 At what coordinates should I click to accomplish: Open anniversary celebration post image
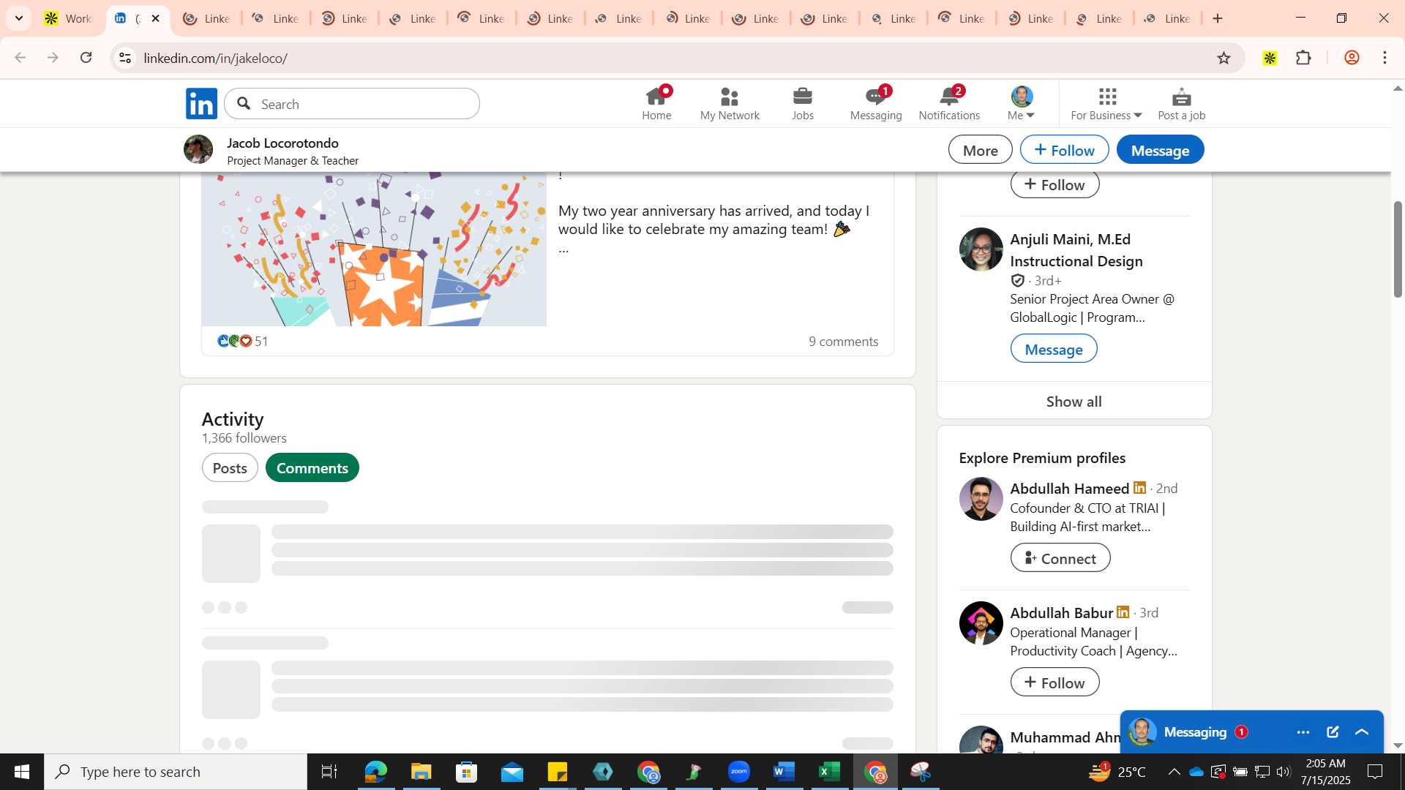pyautogui.click(x=374, y=249)
